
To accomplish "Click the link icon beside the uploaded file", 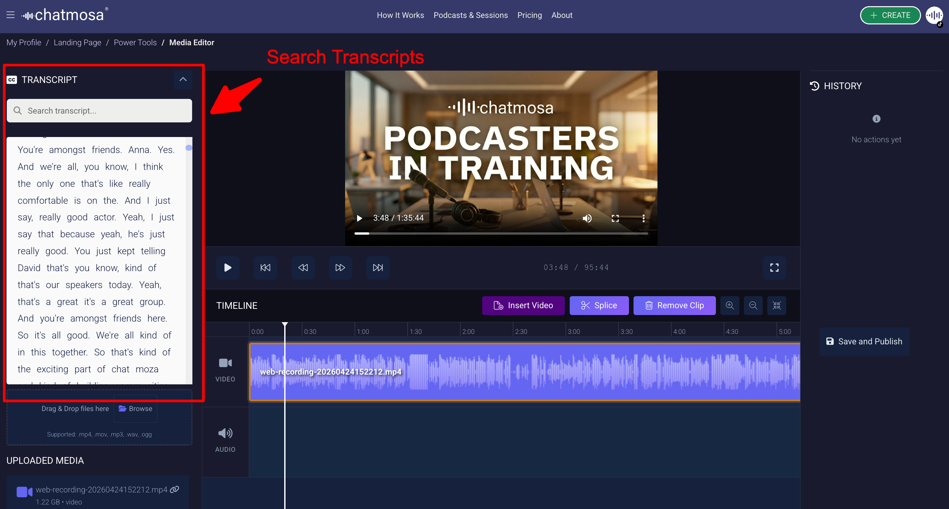I will tap(174, 489).
